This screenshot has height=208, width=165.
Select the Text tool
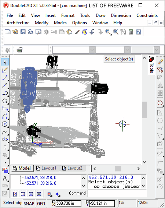5,179
